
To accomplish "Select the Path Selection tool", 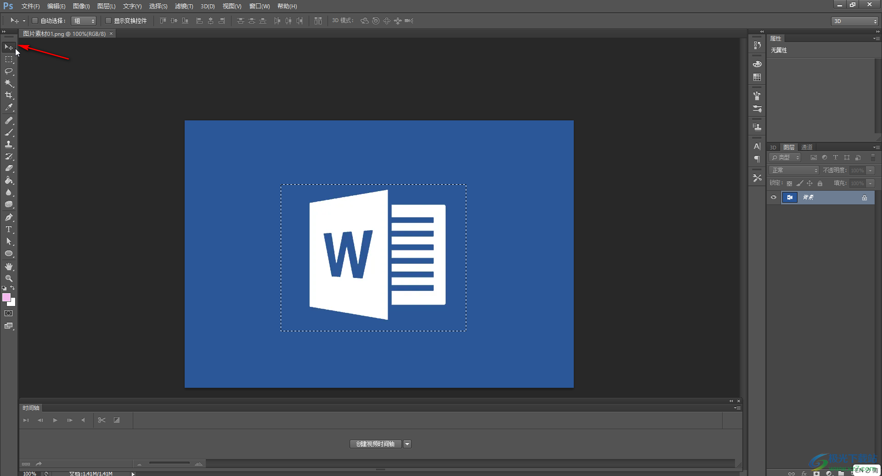I will coord(9,241).
